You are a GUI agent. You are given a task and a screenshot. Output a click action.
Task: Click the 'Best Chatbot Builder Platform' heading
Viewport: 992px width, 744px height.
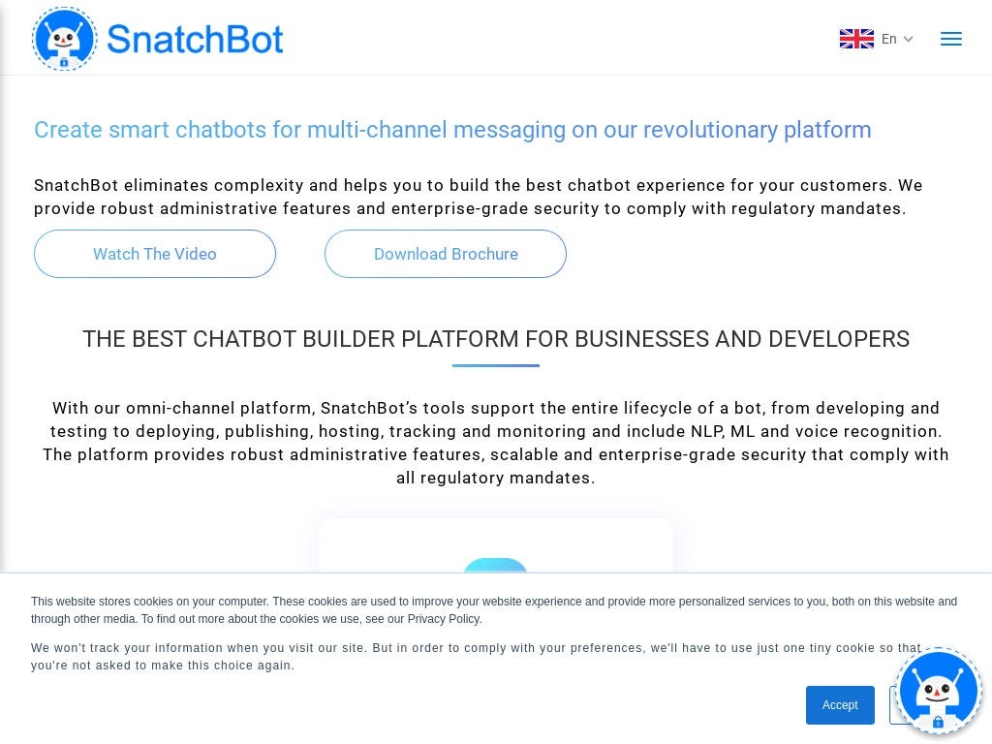point(496,339)
